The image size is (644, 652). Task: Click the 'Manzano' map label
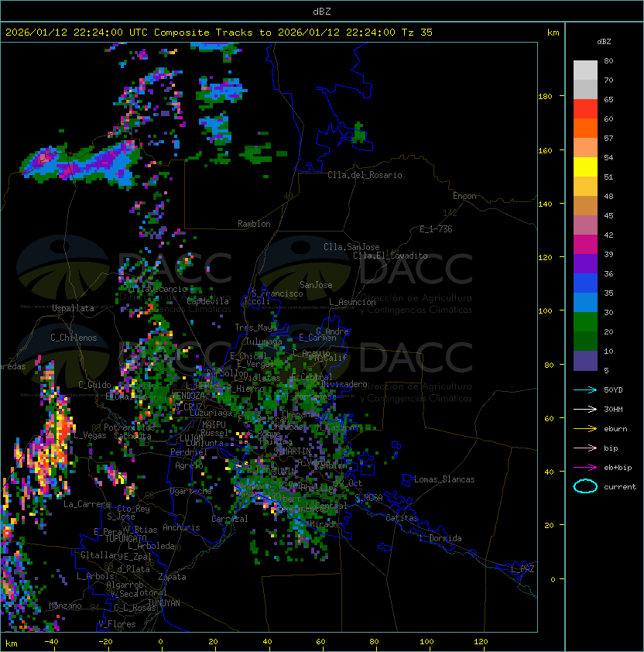[65, 606]
